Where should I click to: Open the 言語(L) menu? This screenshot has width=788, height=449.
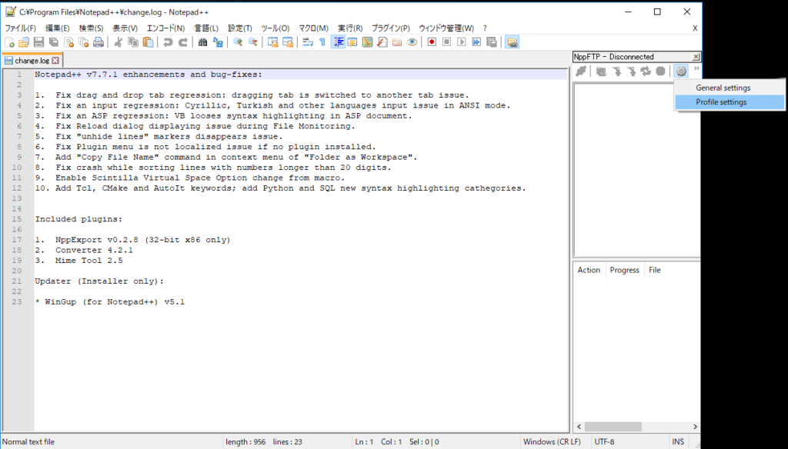[x=206, y=28]
